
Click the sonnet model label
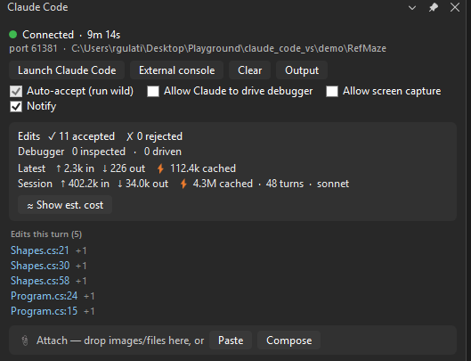(x=333, y=184)
